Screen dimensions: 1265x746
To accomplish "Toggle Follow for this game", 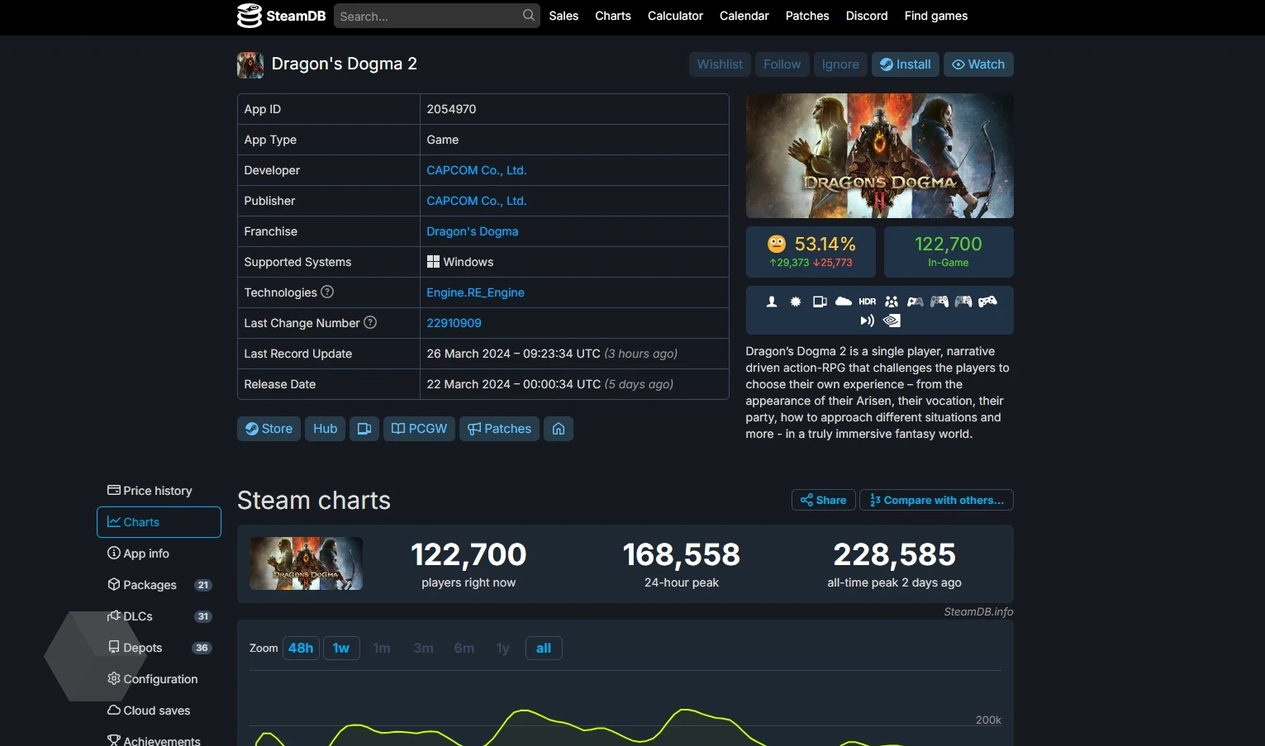I will (782, 64).
